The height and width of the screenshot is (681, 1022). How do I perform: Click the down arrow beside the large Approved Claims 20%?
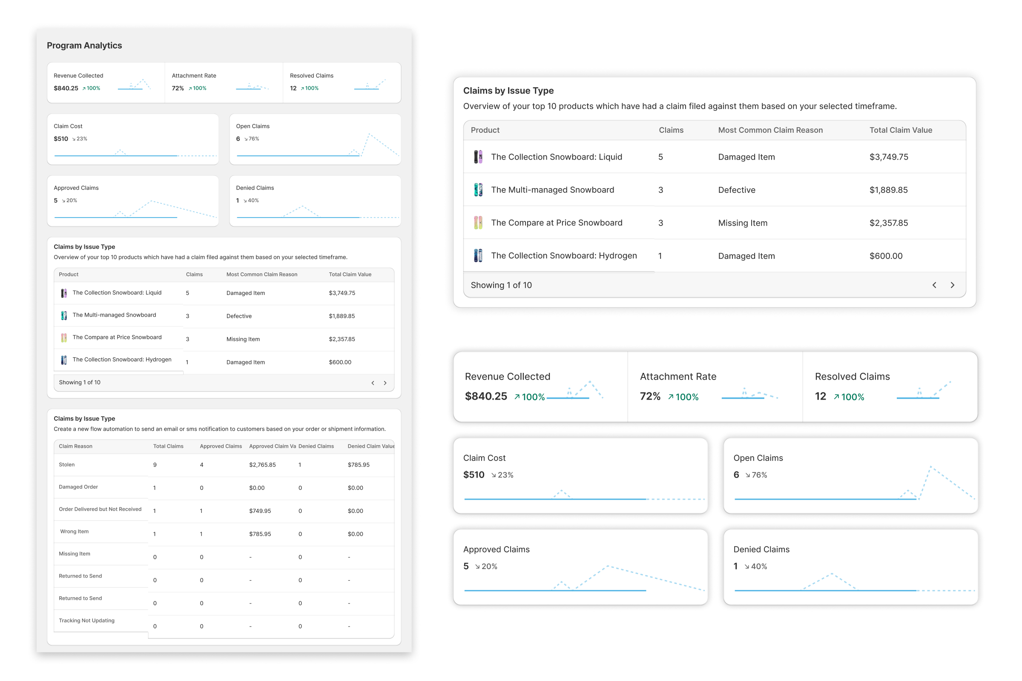(477, 567)
